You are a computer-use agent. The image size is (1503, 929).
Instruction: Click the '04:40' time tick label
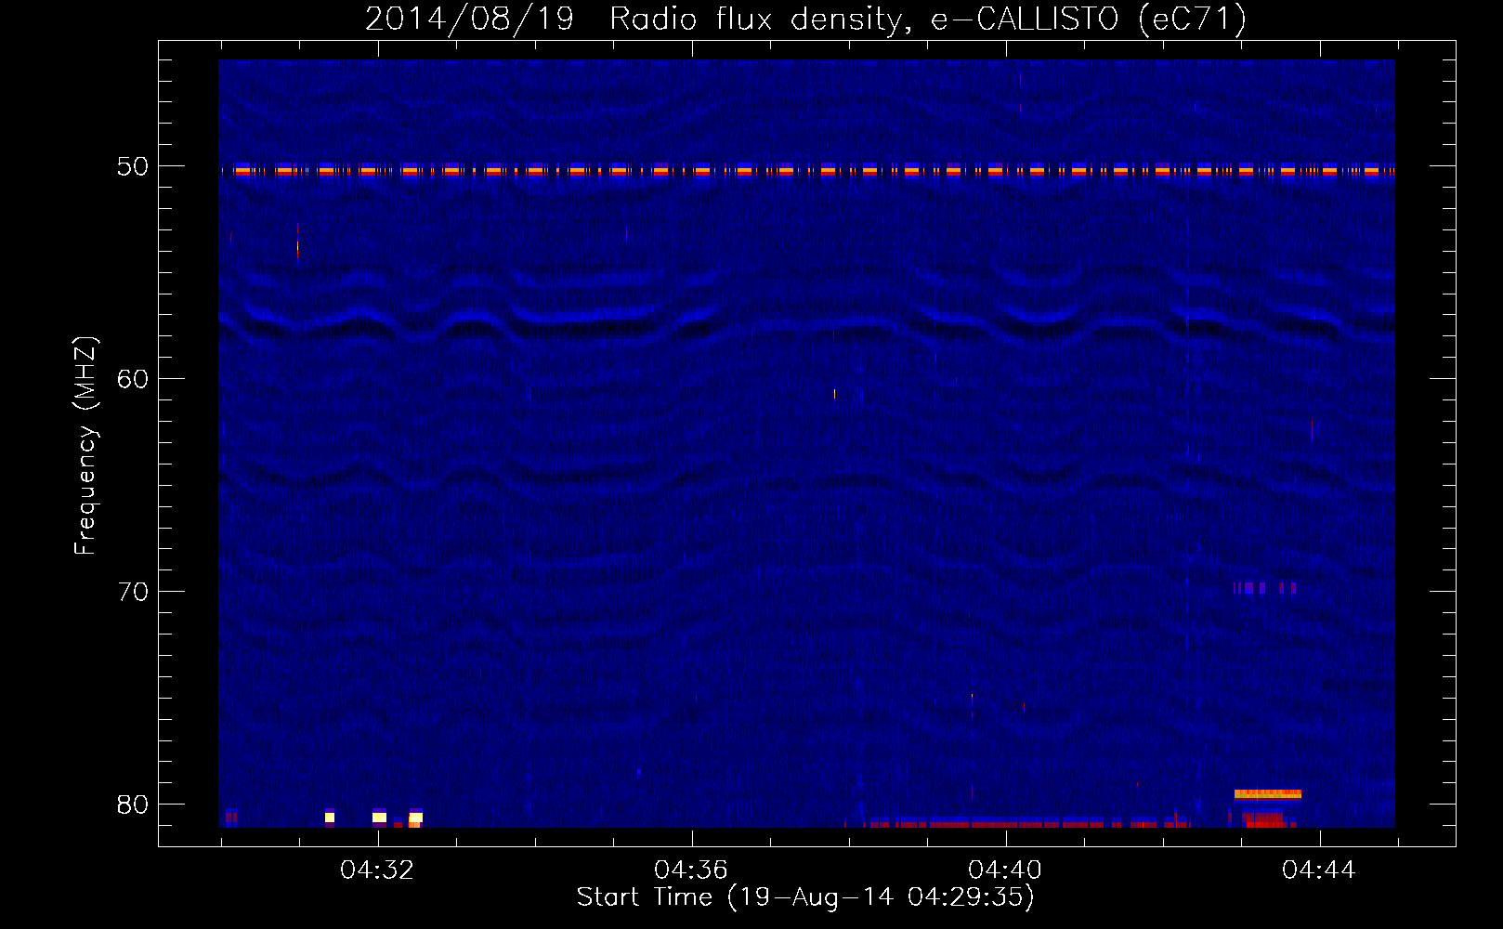pyautogui.click(x=1005, y=870)
